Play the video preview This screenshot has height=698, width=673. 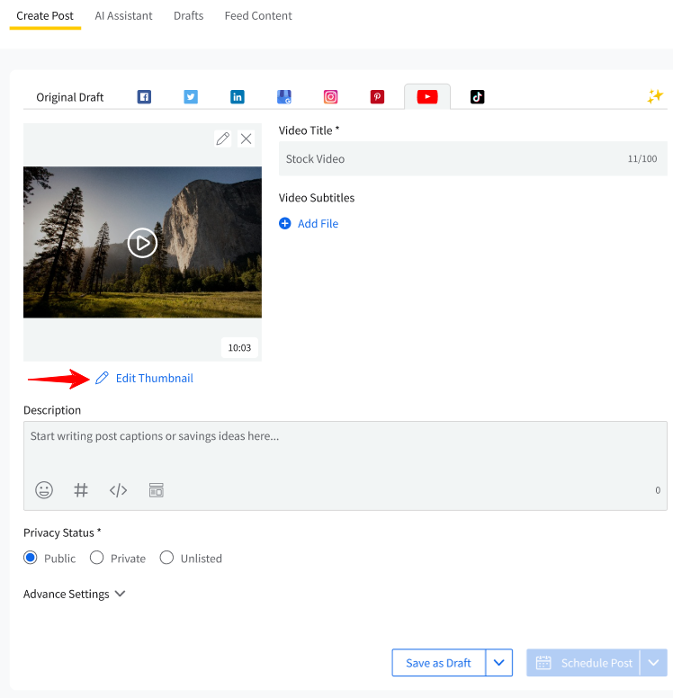point(142,242)
